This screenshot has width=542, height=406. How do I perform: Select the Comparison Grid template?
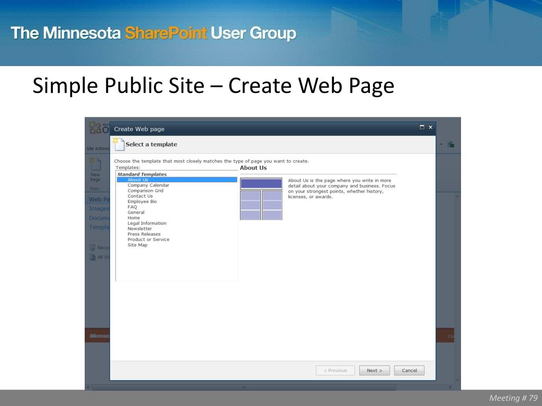tap(145, 190)
